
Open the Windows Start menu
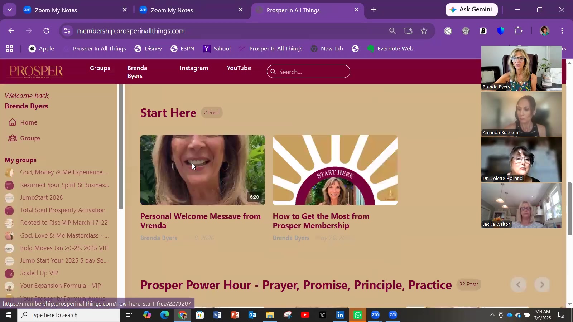(x=9, y=315)
